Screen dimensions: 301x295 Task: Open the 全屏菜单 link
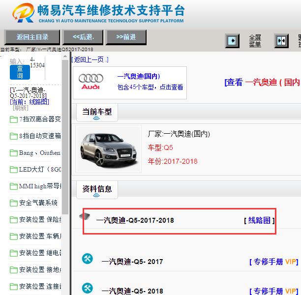pyautogui.click(x=255, y=41)
